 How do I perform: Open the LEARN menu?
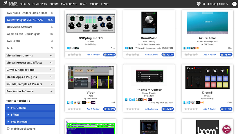point(105,4)
